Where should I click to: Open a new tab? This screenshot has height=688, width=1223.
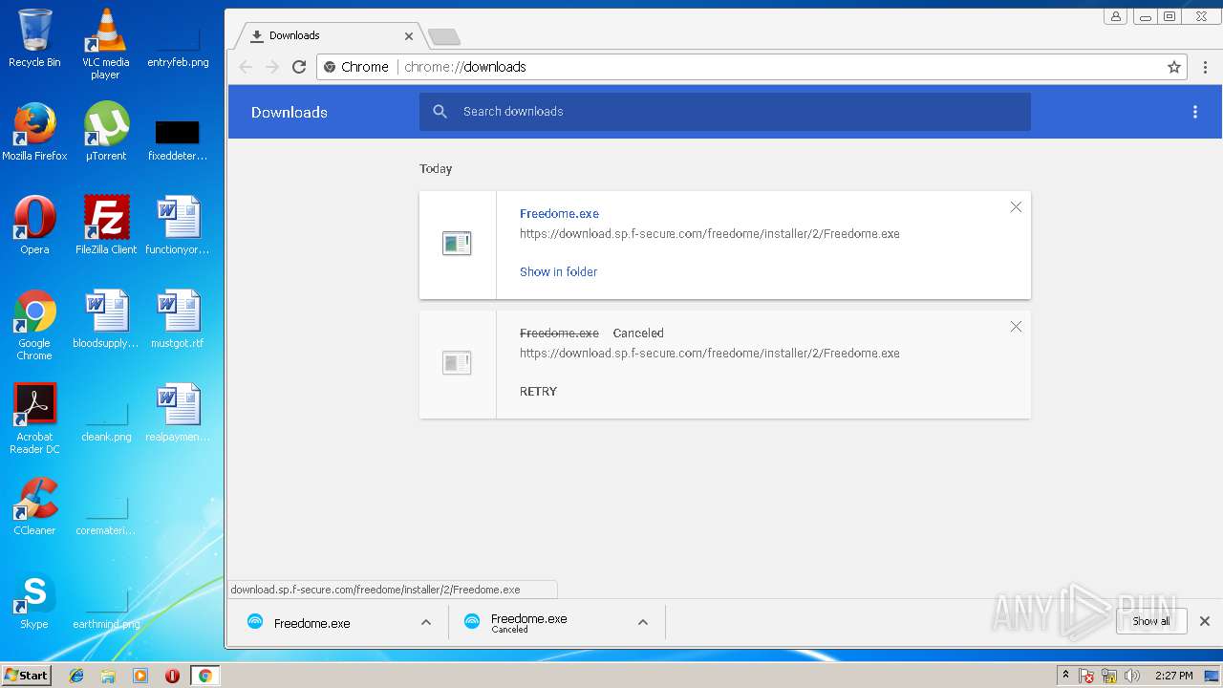(444, 37)
